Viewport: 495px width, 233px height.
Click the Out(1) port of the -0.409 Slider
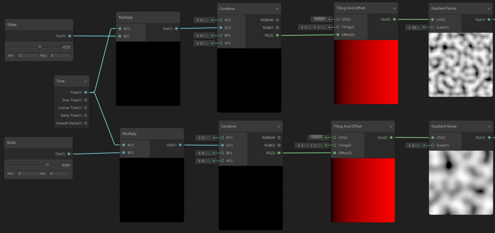coord(69,154)
